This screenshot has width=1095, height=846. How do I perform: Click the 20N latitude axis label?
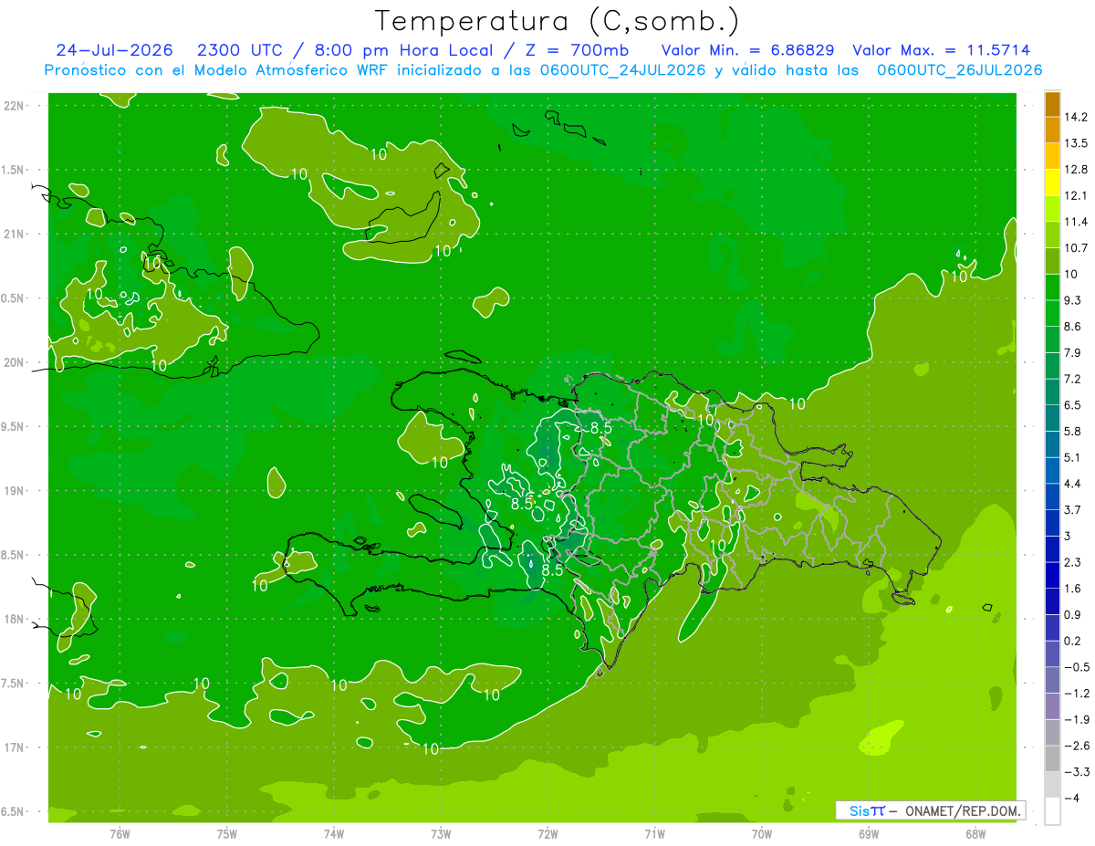tap(13, 362)
